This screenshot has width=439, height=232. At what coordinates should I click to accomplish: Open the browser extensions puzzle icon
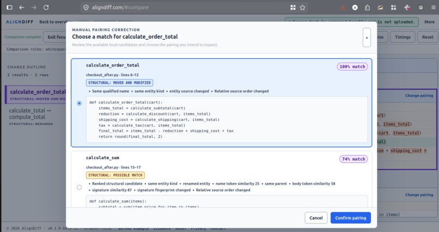pos(367,8)
